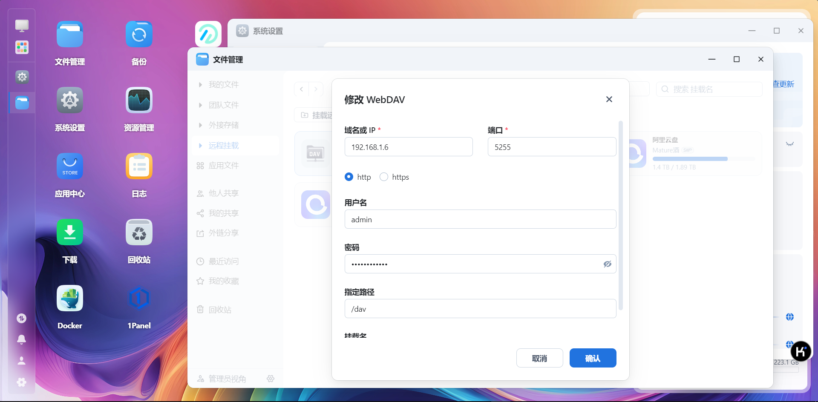
Task: Expand the 团队文件 section
Action: 223,105
